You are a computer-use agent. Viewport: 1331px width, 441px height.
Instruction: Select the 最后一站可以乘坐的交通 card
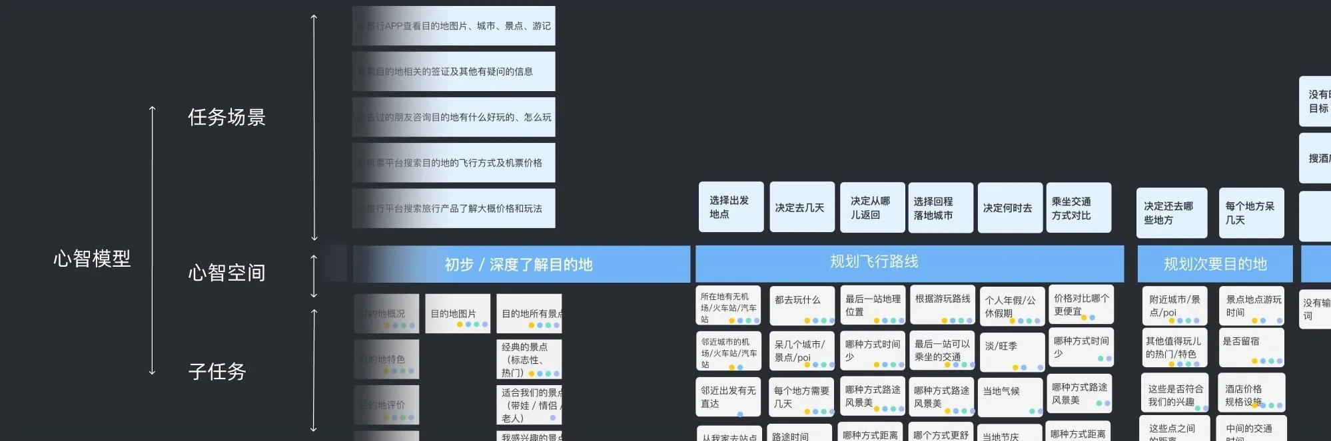coord(942,351)
